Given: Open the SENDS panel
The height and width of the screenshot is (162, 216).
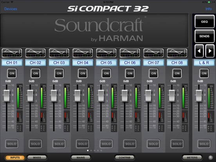Looking at the screenshot, I should 204,36.
